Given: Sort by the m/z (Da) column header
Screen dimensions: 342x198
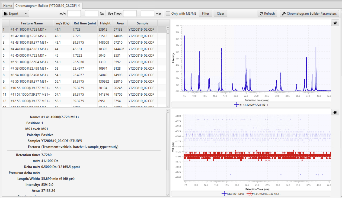Looking at the screenshot, I should coord(63,23).
